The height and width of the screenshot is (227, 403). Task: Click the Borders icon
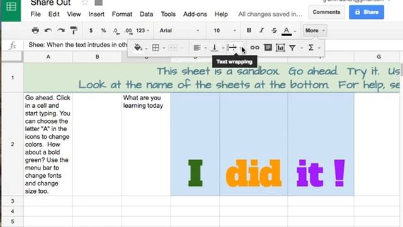[156, 48]
